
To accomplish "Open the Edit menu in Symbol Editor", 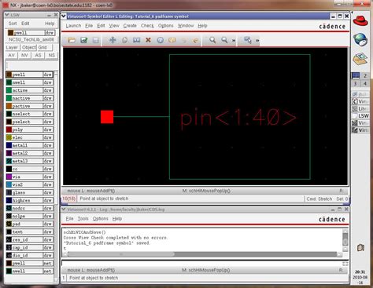I will (x=101, y=26).
